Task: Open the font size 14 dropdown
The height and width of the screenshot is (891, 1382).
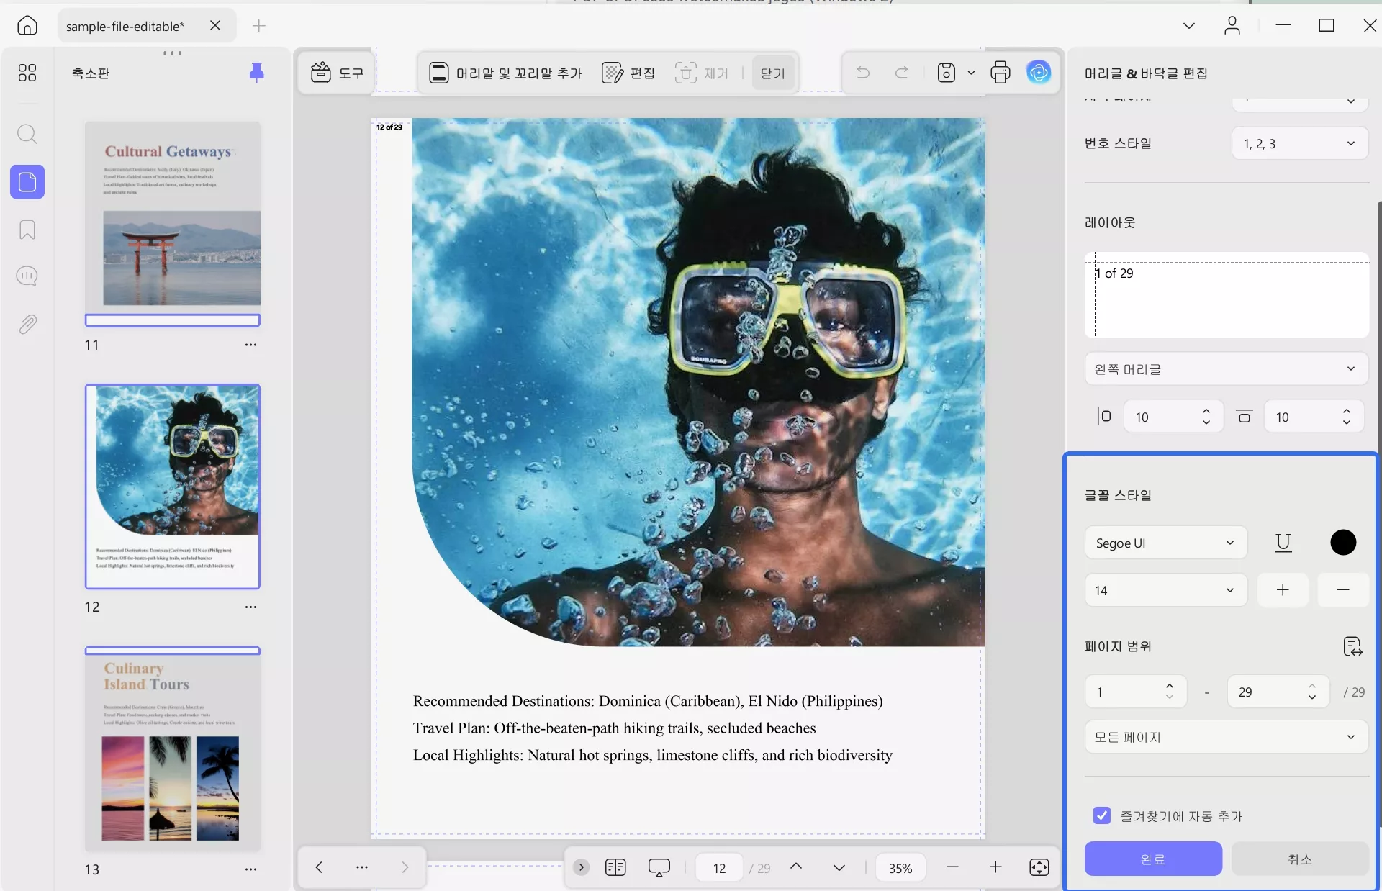Action: (x=1166, y=590)
